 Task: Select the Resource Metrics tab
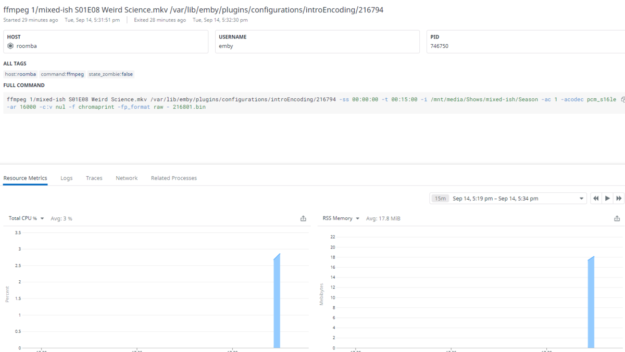[x=25, y=178]
